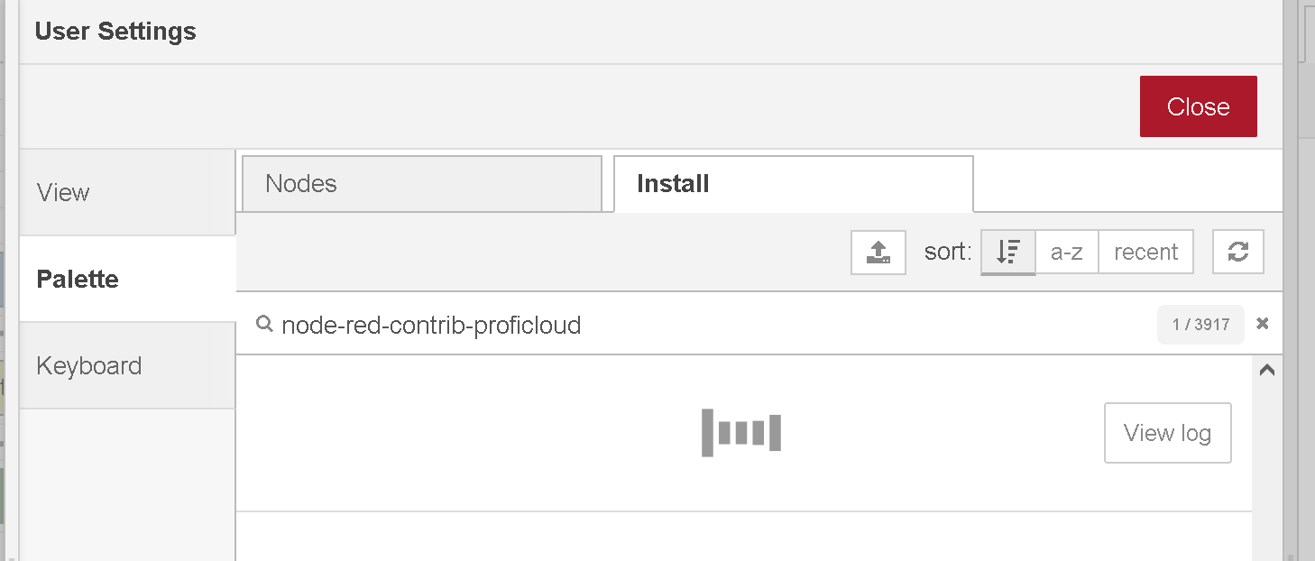
Task: Click the upload module tgz icon
Action: point(878,253)
